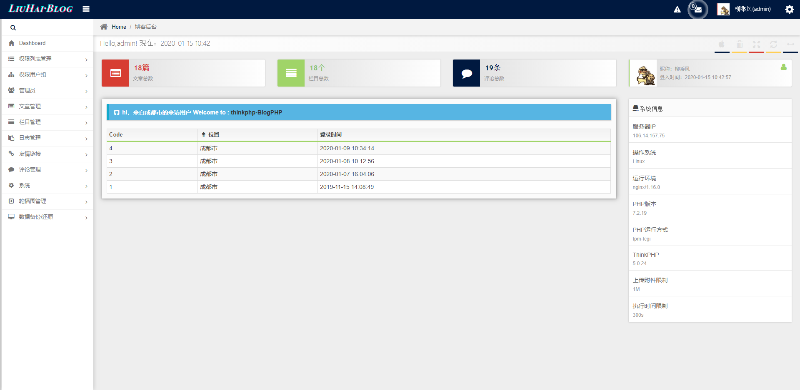Click the apple icon in the page toolbar
800x390 pixels.
click(722, 44)
